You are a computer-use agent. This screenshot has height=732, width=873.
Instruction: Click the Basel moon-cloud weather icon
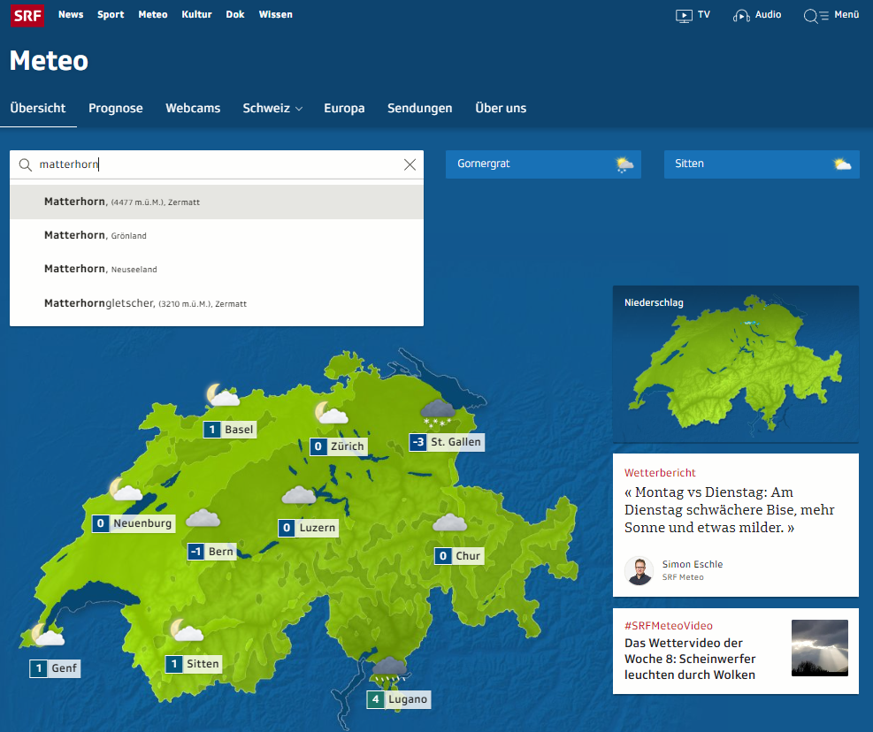point(223,394)
